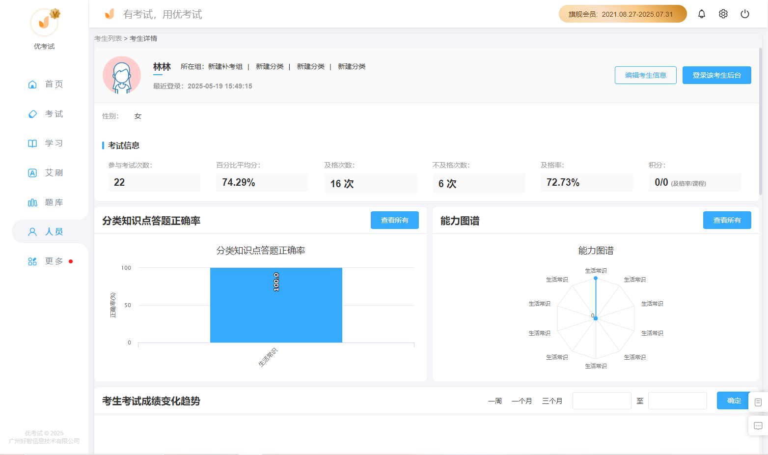Click the 考生列表 breadcrumb link
The height and width of the screenshot is (455, 768).
click(108, 38)
